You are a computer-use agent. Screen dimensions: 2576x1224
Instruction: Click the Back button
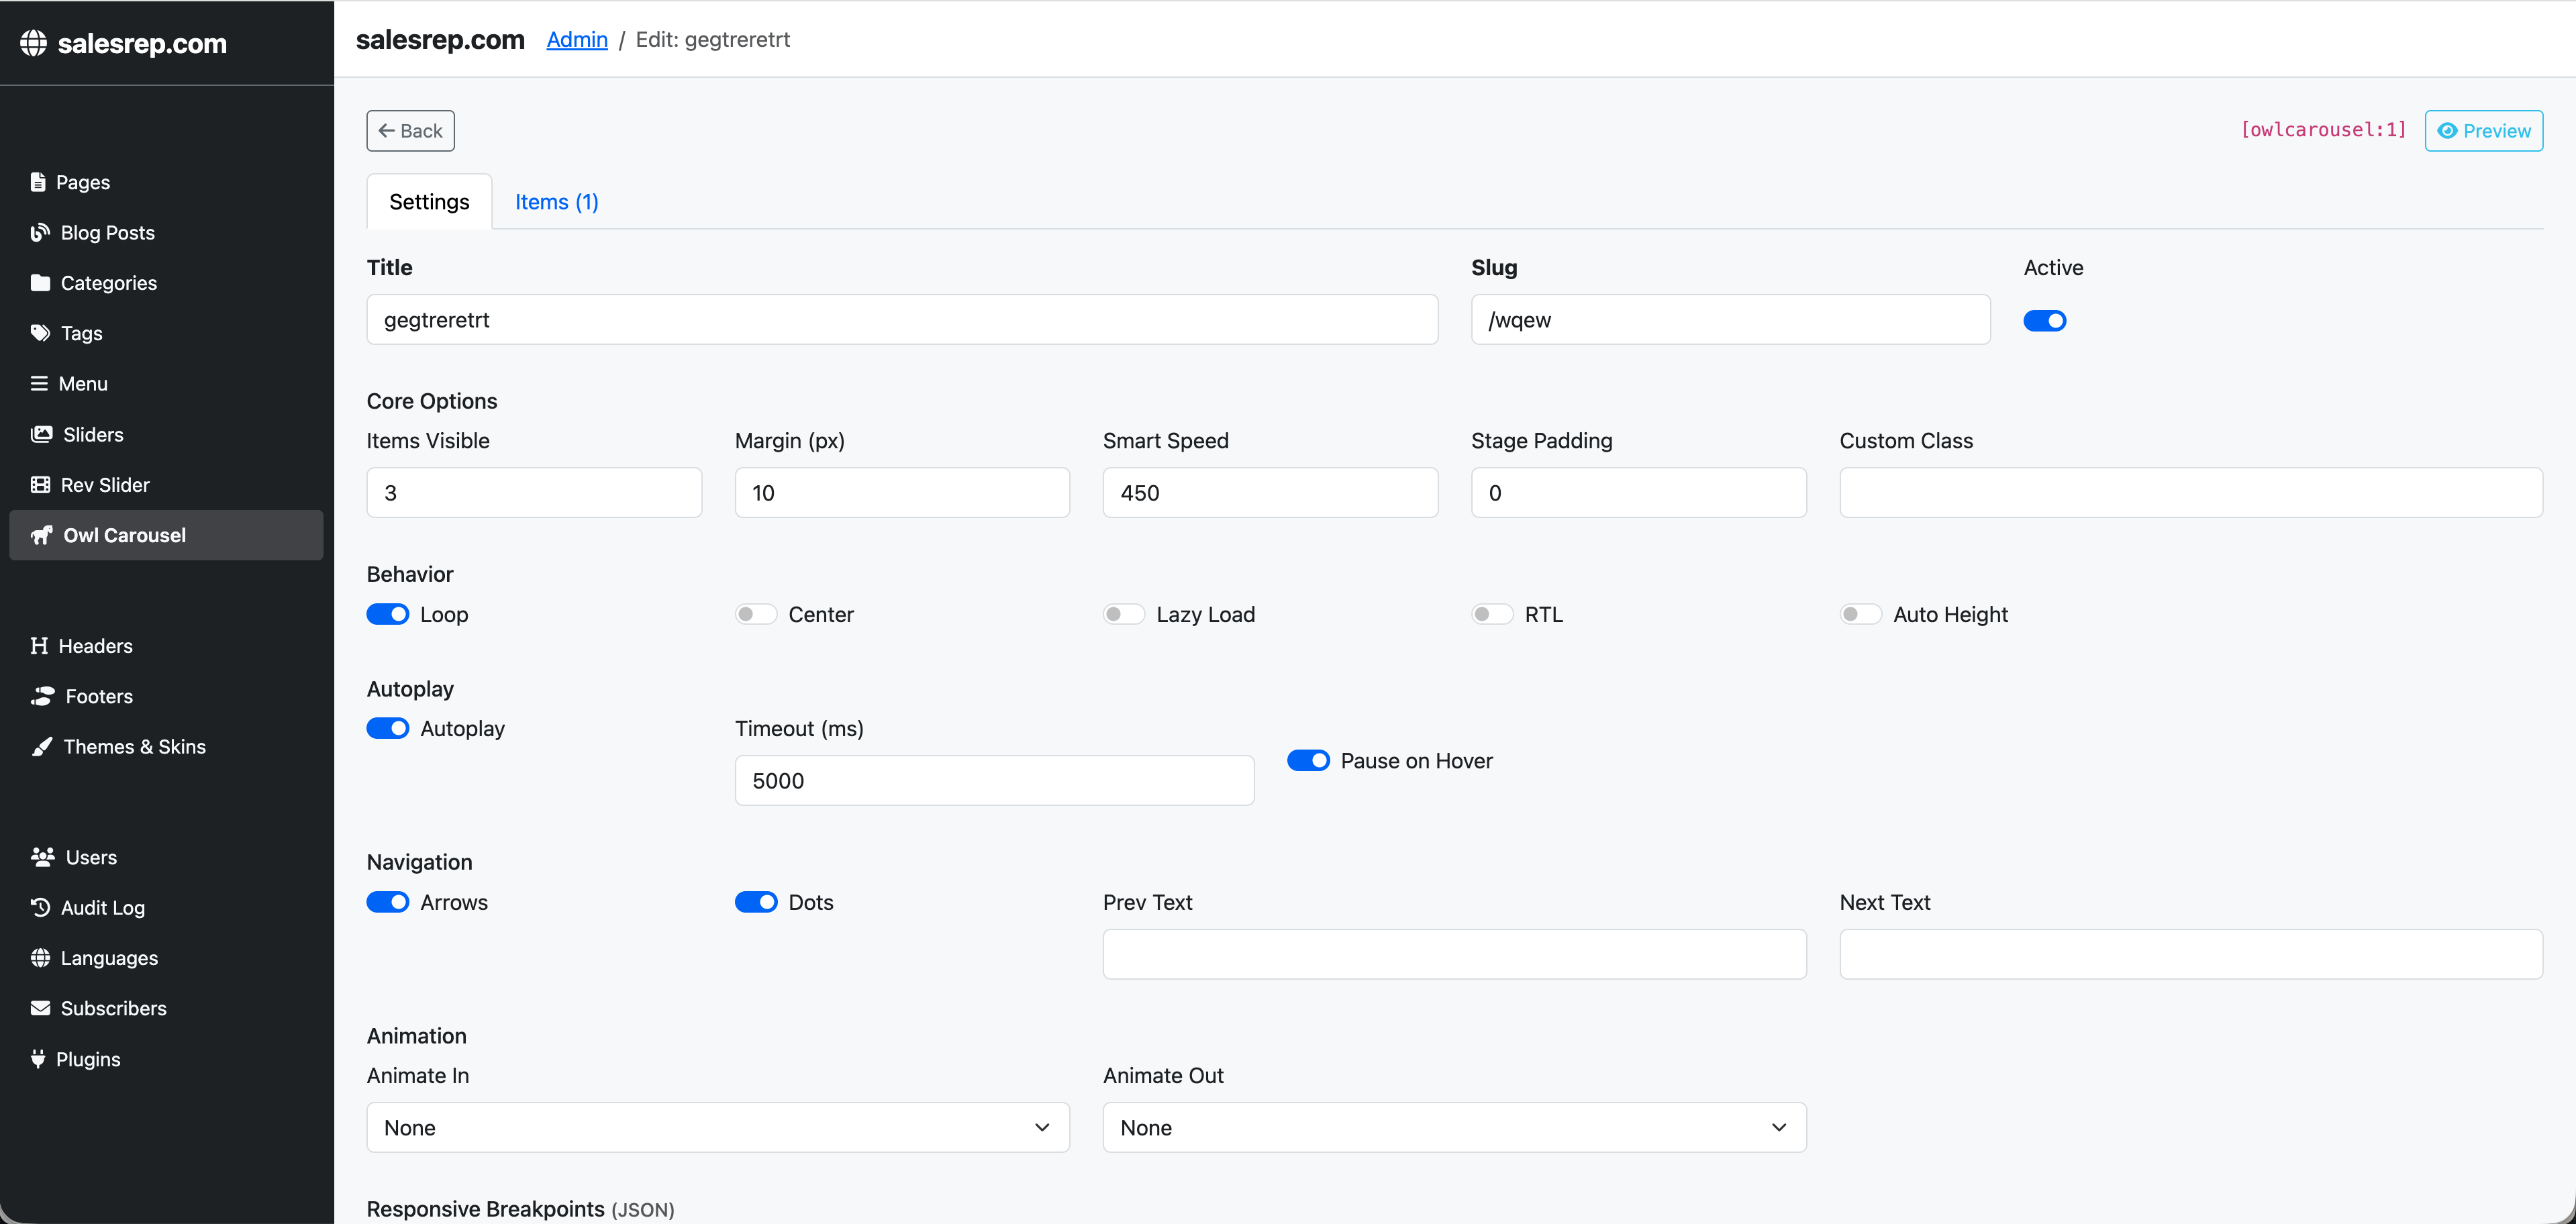[410, 130]
